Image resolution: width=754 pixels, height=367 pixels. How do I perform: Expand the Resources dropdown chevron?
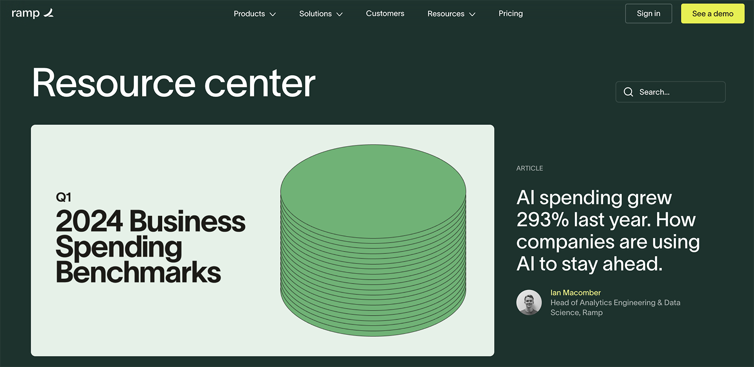472,14
